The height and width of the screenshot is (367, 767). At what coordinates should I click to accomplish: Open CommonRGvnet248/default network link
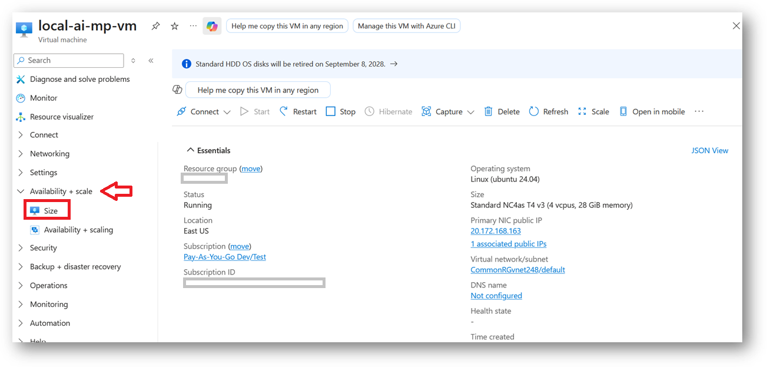coord(518,270)
